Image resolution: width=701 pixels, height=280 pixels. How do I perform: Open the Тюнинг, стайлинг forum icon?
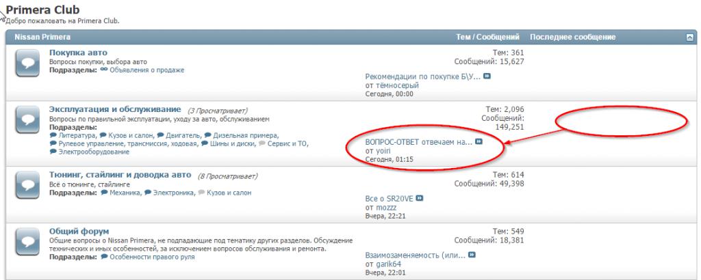(27, 185)
